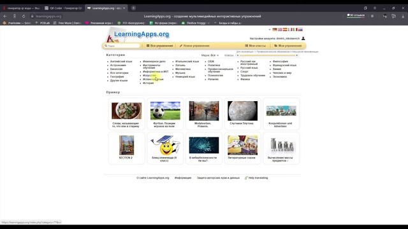The height and width of the screenshot is (229, 408).
Task: Open the cybersecurity exercise thumbnail
Action: coord(204,145)
